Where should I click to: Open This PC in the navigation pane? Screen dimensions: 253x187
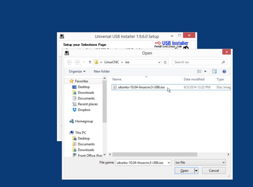80,132
